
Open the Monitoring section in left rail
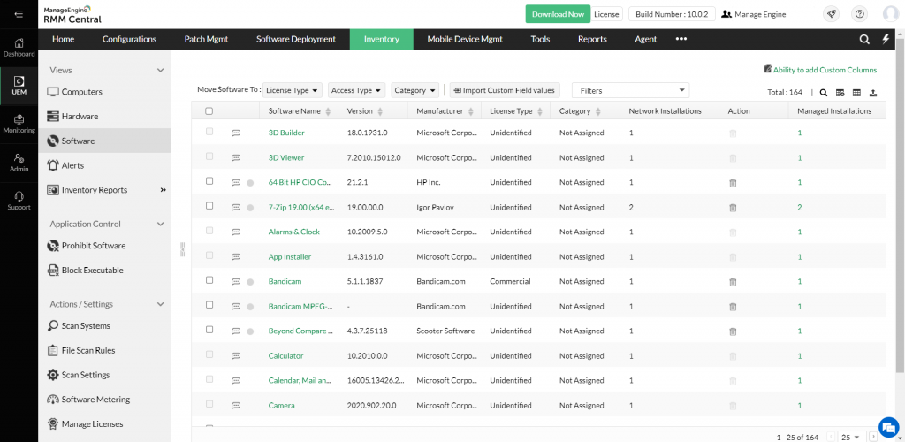[19, 123]
